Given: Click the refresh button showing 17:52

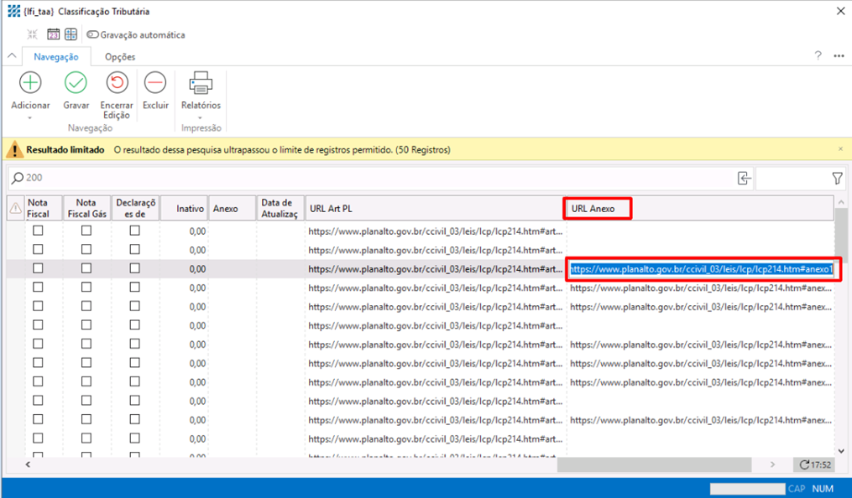Looking at the screenshot, I should coord(814,464).
